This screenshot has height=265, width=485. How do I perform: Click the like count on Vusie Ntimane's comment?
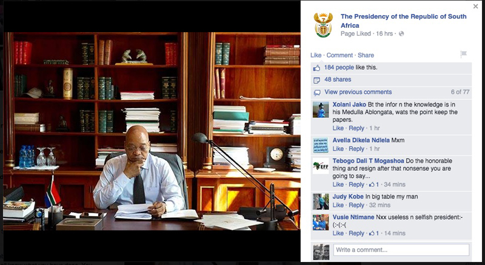(374, 233)
